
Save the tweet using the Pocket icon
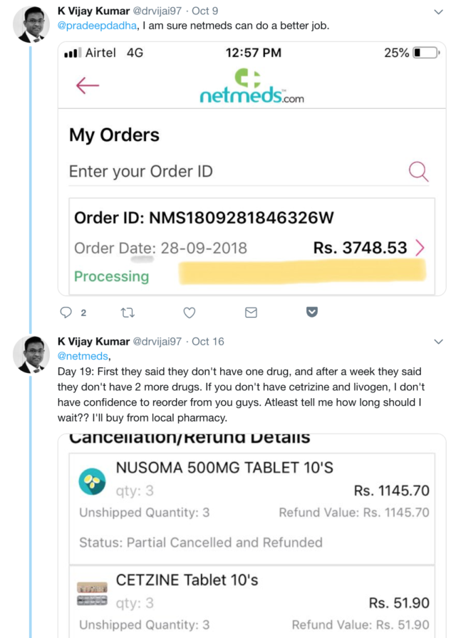click(311, 313)
